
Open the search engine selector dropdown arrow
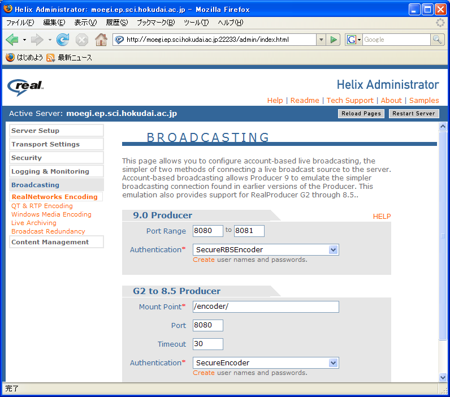click(x=359, y=40)
